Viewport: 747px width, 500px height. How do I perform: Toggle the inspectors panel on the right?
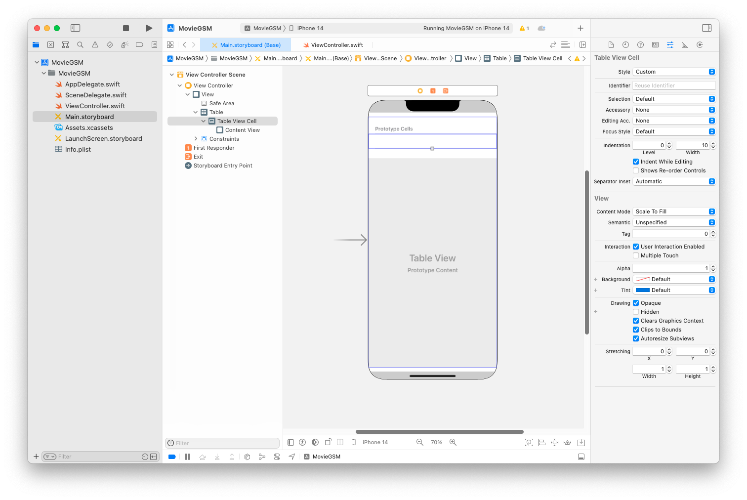pos(707,28)
